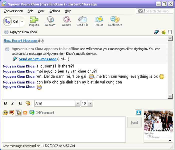
Task: Click the message text 'allo, some1 is there?!'
Action: (x=55, y=66)
